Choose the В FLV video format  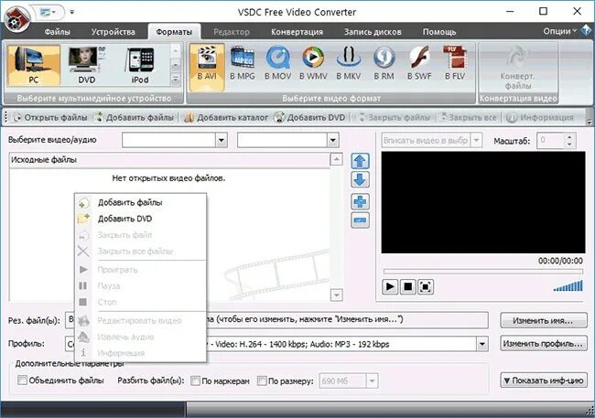[x=455, y=64]
